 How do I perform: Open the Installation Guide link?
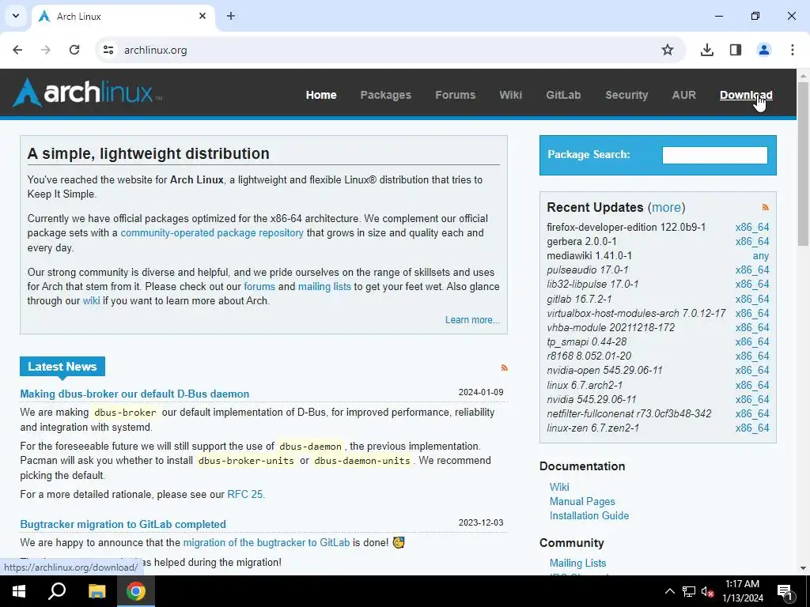coord(589,515)
